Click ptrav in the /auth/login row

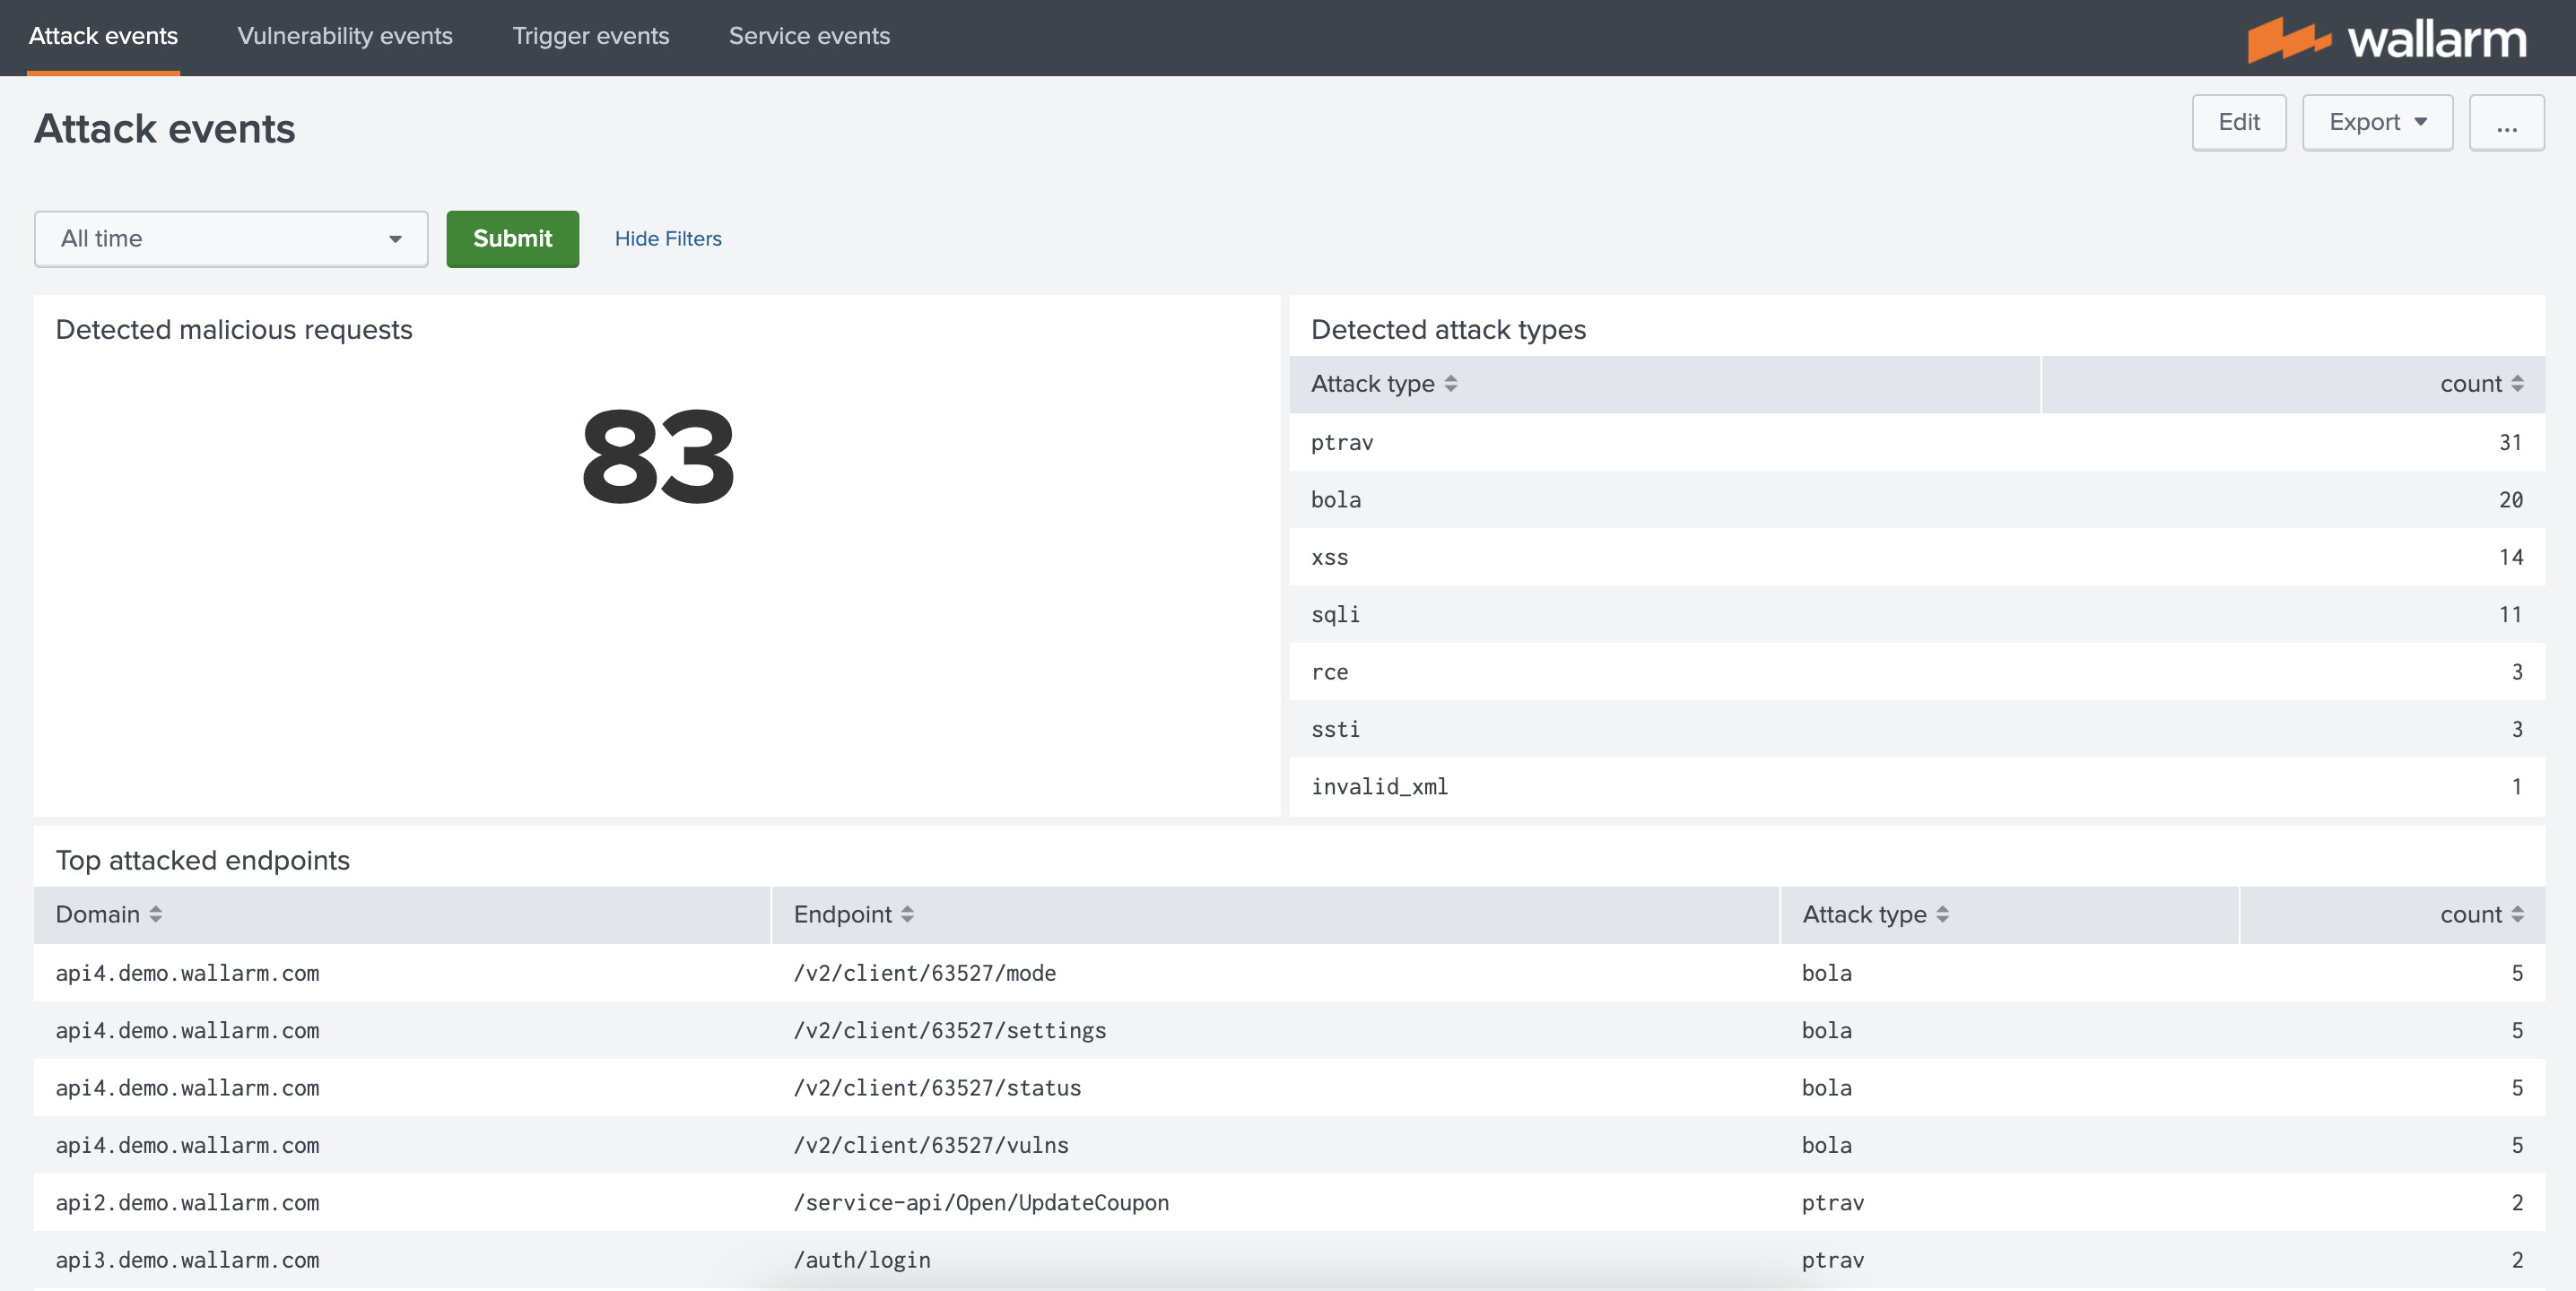(1832, 1260)
